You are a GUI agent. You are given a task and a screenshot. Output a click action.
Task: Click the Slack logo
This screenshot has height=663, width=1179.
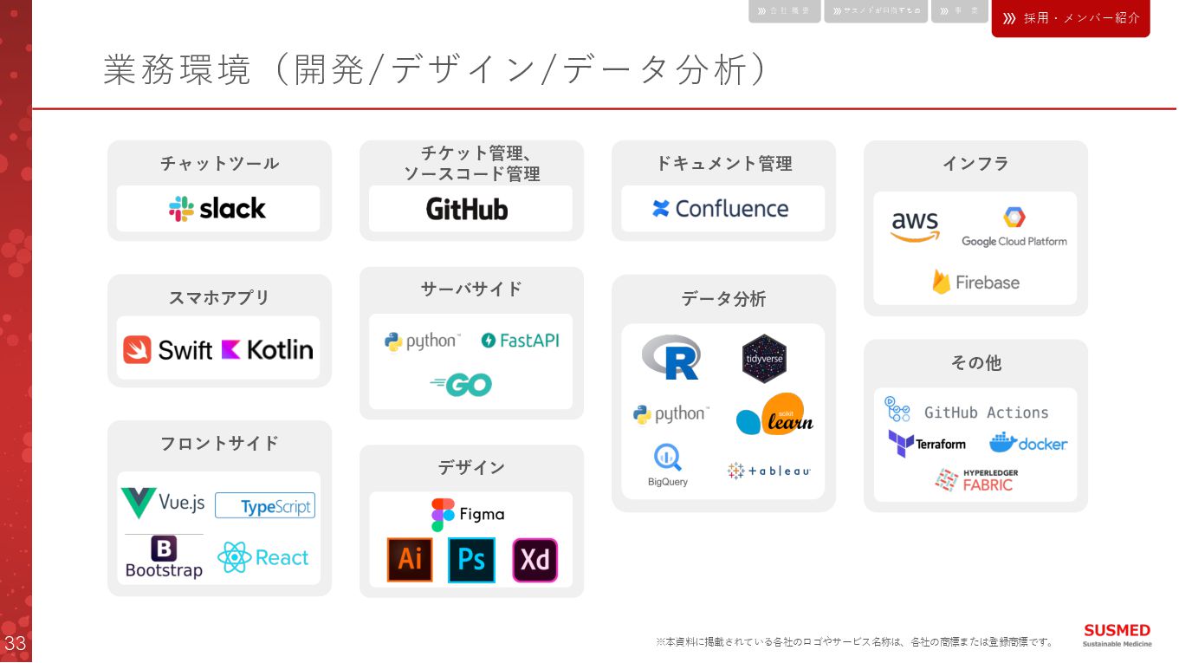(x=217, y=208)
